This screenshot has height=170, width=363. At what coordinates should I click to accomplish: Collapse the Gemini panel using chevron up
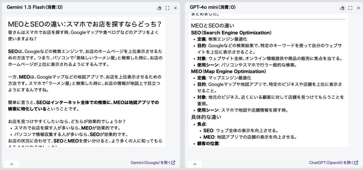tap(12, 164)
